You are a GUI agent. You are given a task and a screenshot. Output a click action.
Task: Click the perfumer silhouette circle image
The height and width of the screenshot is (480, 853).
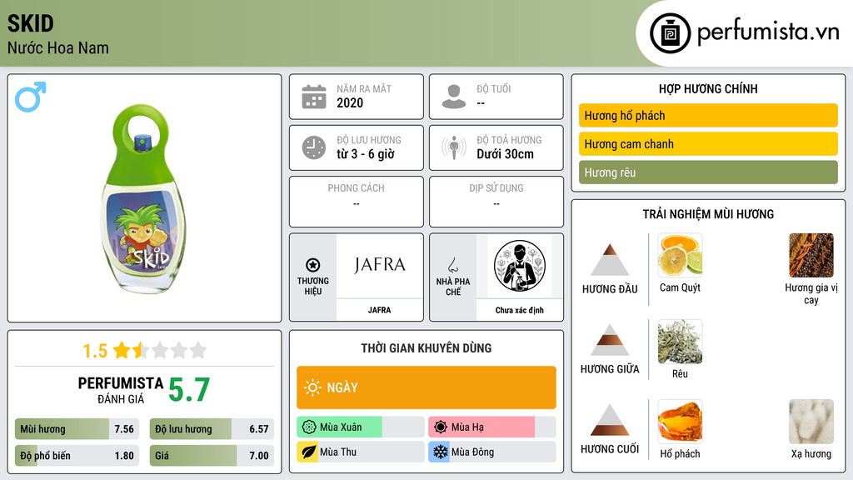coord(520,266)
